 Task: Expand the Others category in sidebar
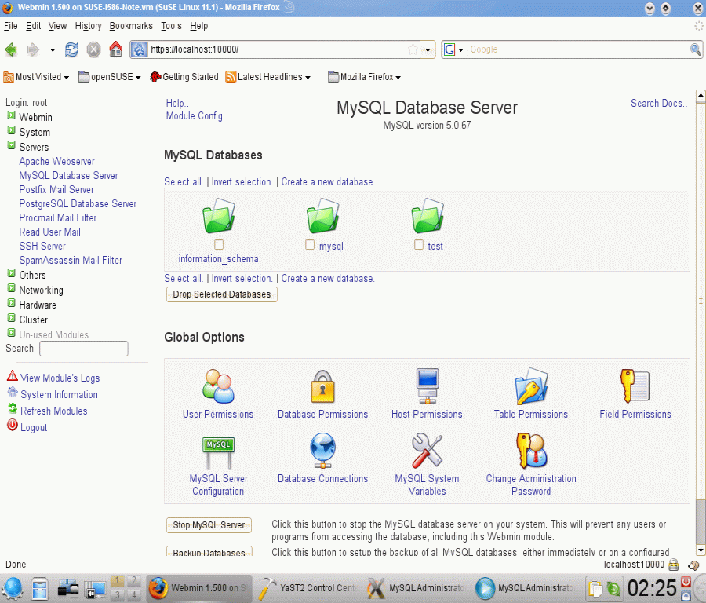(11, 273)
